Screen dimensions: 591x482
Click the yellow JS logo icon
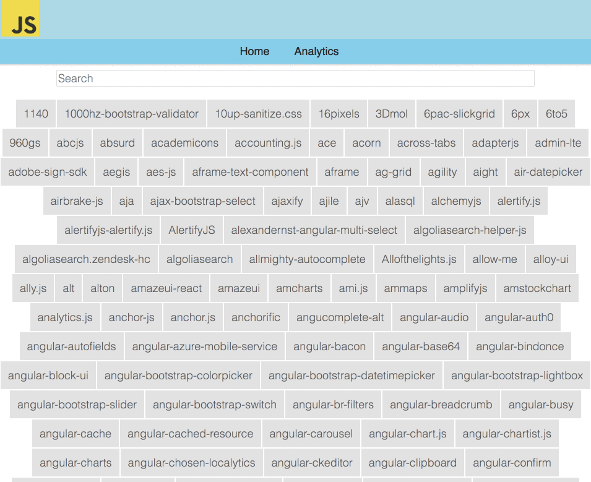pyautogui.click(x=20, y=19)
